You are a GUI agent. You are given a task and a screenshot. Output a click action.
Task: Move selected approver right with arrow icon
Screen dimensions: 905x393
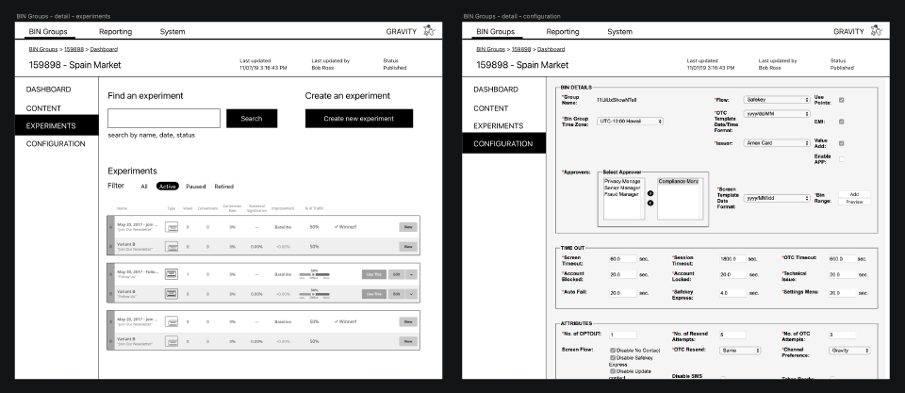650,194
